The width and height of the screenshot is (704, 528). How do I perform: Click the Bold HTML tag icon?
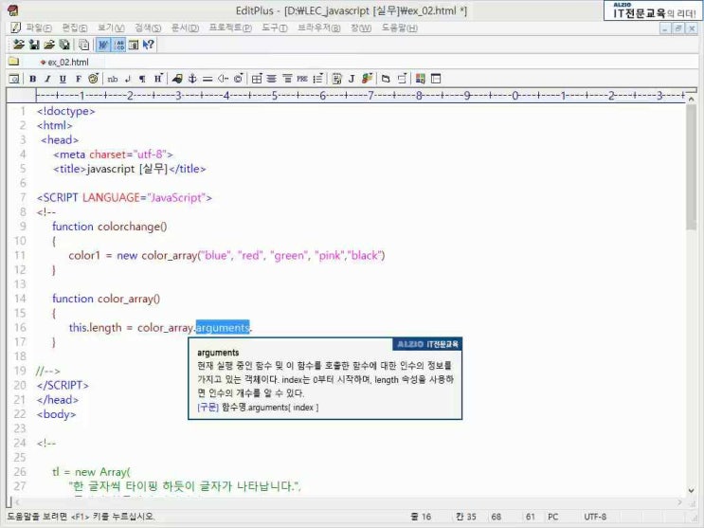[x=33, y=79]
